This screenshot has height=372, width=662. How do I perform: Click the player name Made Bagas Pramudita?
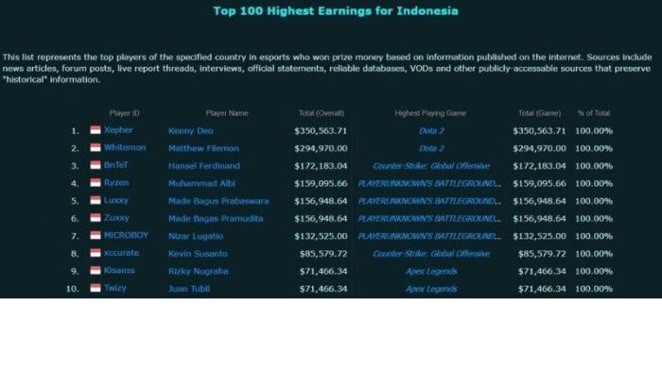point(216,219)
